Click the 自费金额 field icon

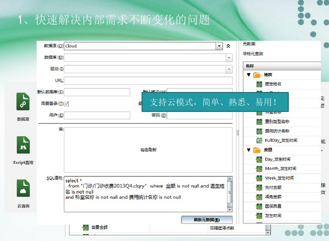(x=86, y=227)
